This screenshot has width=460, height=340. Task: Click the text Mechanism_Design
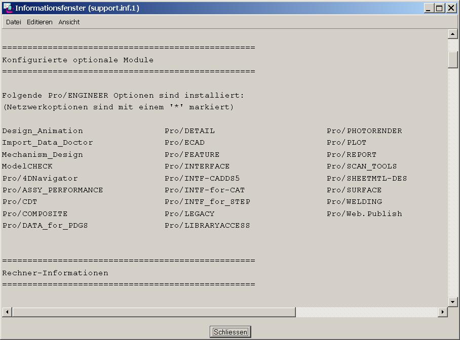click(43, 154)
